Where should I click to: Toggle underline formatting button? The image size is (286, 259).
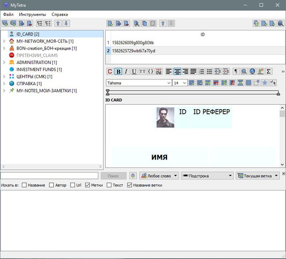point(134,71)
